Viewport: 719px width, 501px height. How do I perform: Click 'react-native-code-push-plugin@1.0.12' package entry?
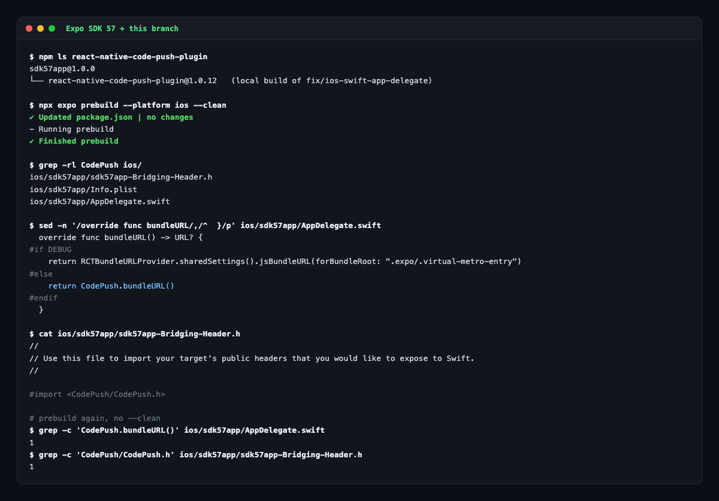click(132, 80)
